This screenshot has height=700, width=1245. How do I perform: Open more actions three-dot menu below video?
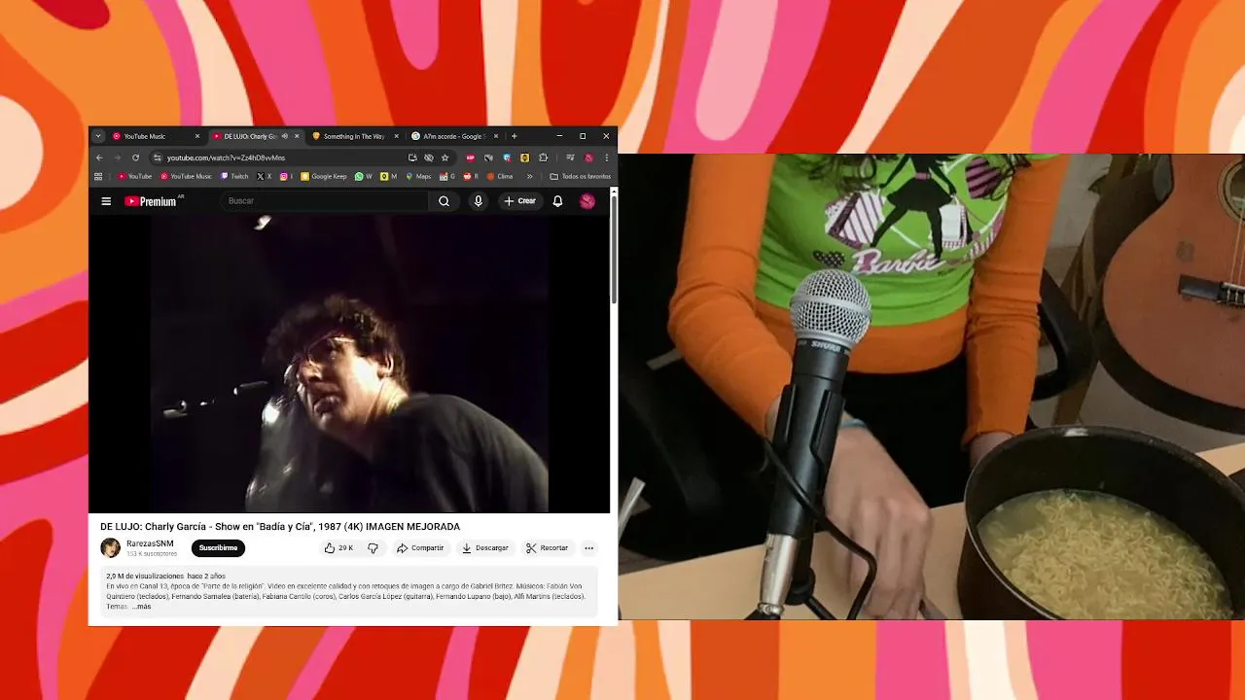(x=588, y=548)
